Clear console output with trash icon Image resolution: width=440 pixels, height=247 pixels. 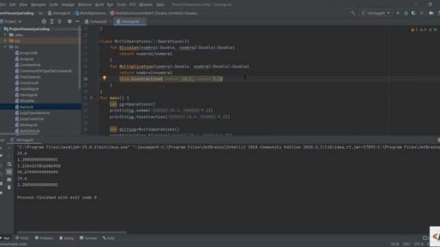point(9,187)
